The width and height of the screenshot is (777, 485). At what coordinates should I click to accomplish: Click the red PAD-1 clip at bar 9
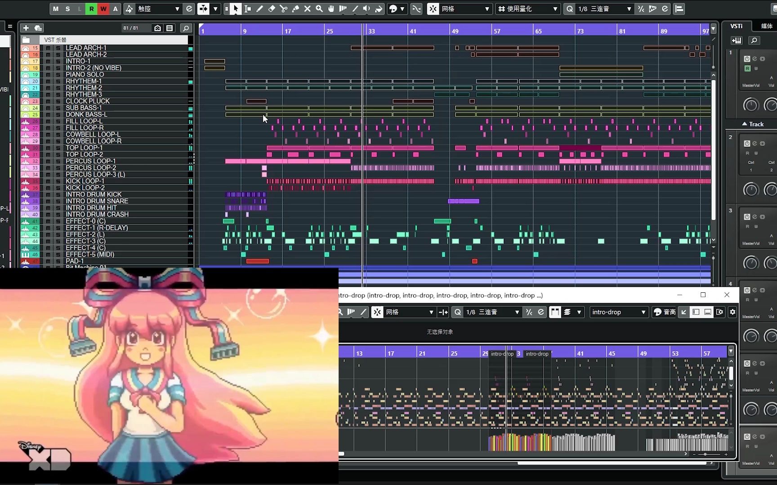(258, 261)
